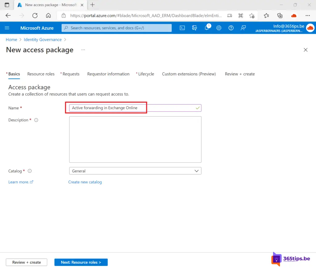
Task: Expand the Catalog dropdown set to General
Action: (x=135, y=171)
